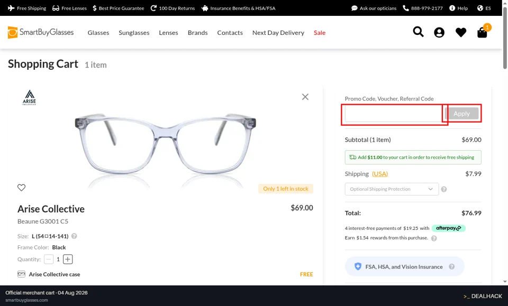The image size is (508, 306).
Task: Open shipping protection help icon
Action: 444,189
